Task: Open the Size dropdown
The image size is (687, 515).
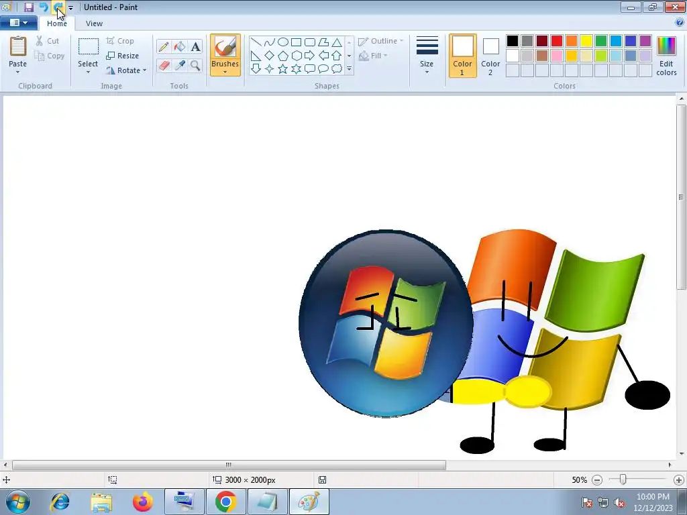Action: (427, 56)
